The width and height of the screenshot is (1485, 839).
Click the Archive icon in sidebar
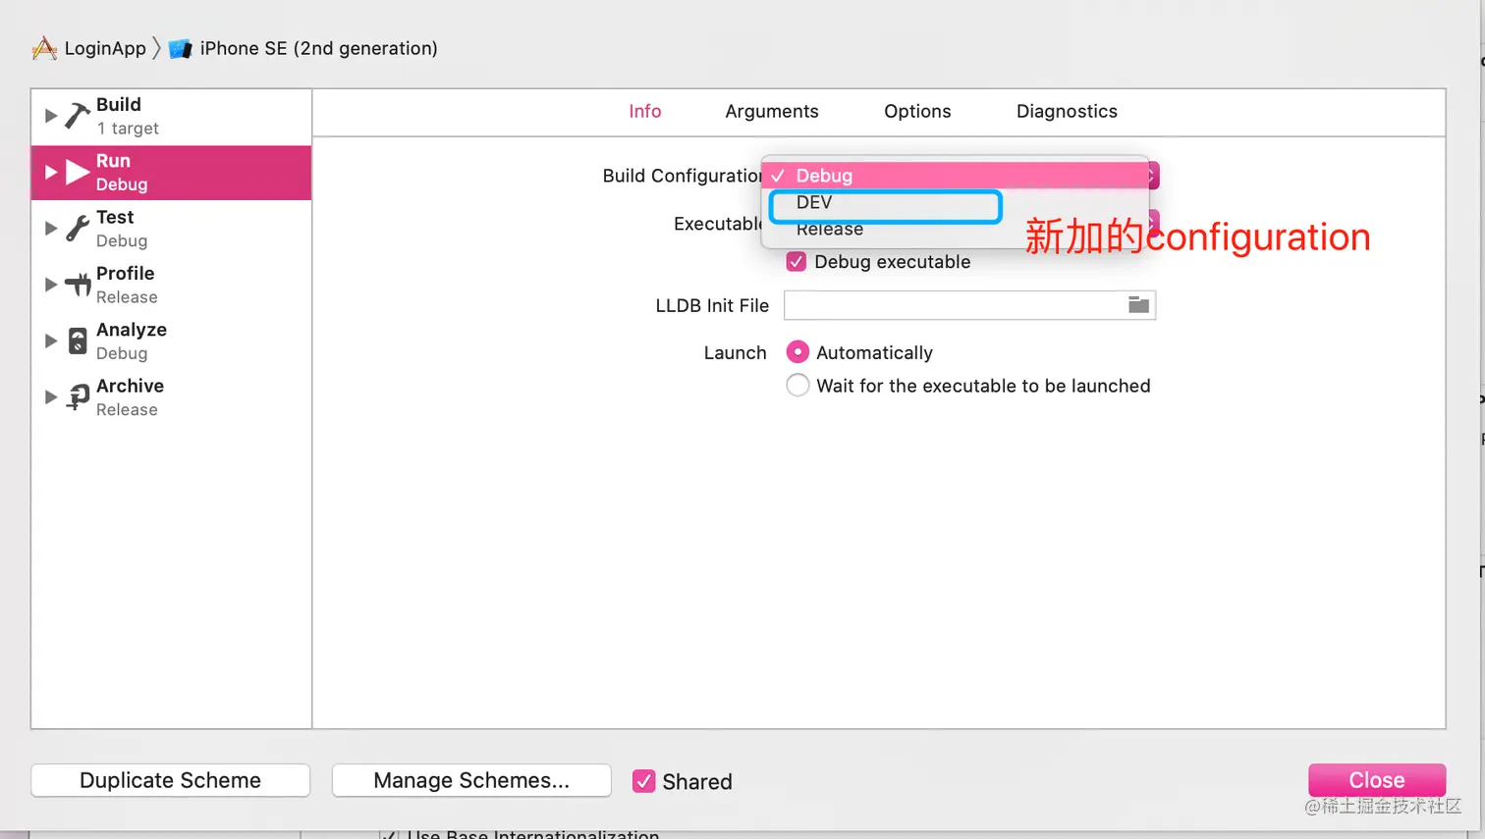[x=78, y=397]
